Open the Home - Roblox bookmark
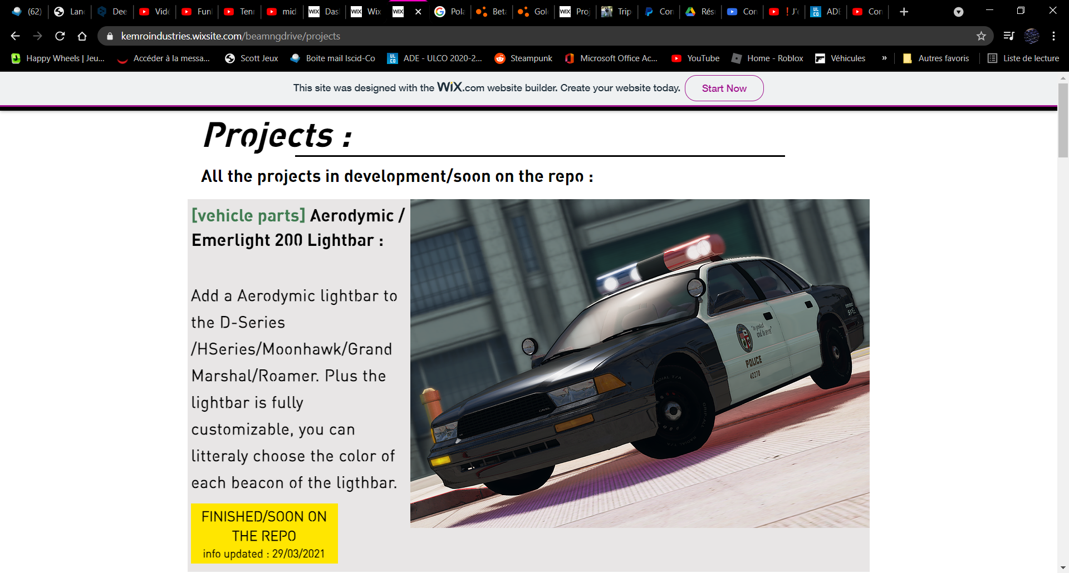1069x573 pixels. pos(767,58)
